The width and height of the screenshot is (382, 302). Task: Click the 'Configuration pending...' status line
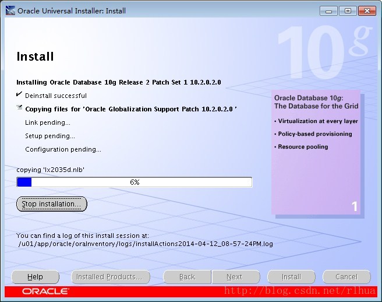[x=63, y=149]
